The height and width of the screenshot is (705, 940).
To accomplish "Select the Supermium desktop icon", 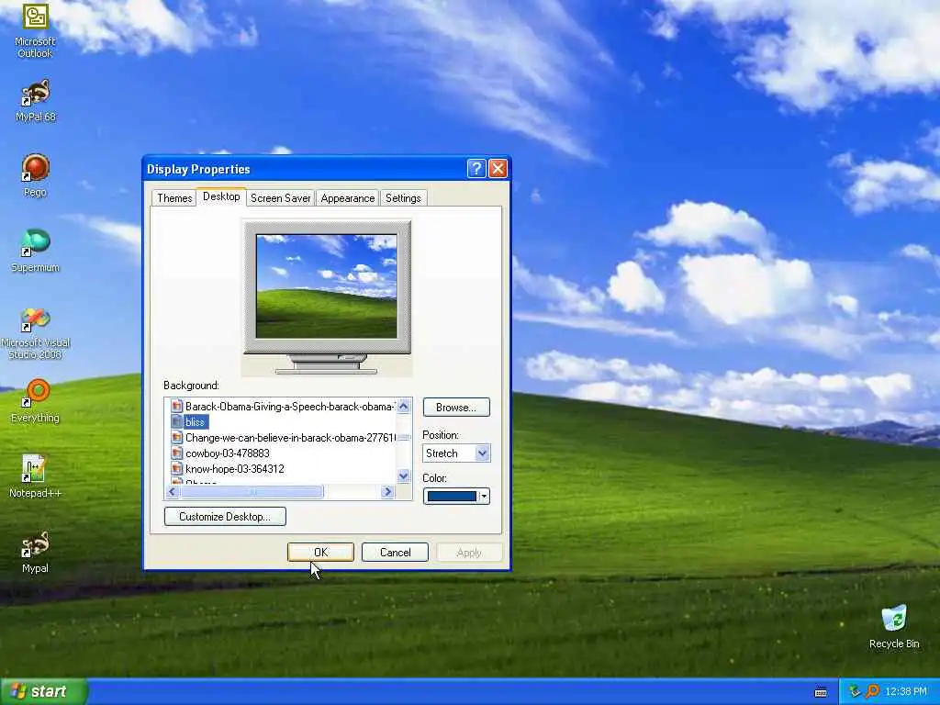I will click(35, 251).
